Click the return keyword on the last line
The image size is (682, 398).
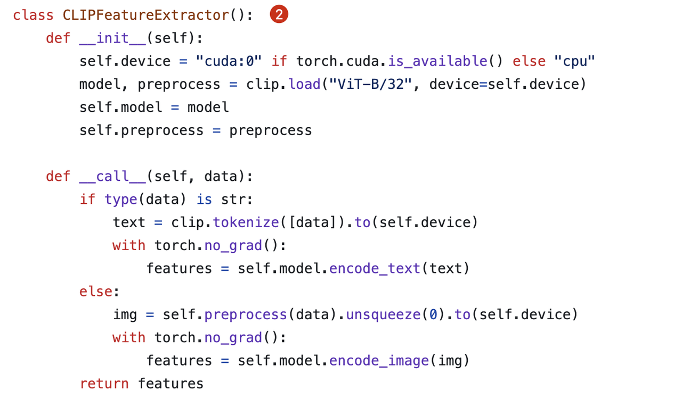(x=104, y=384)
